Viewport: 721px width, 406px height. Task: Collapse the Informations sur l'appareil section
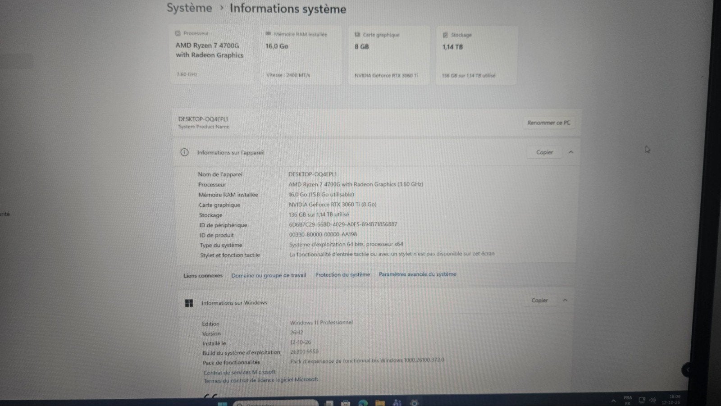tap(571, 152)
